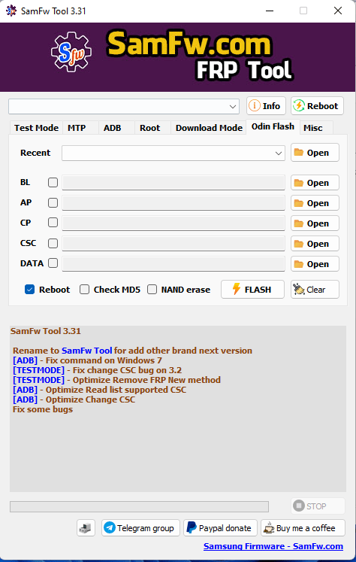Click the BL file path field

coord(173,182)
